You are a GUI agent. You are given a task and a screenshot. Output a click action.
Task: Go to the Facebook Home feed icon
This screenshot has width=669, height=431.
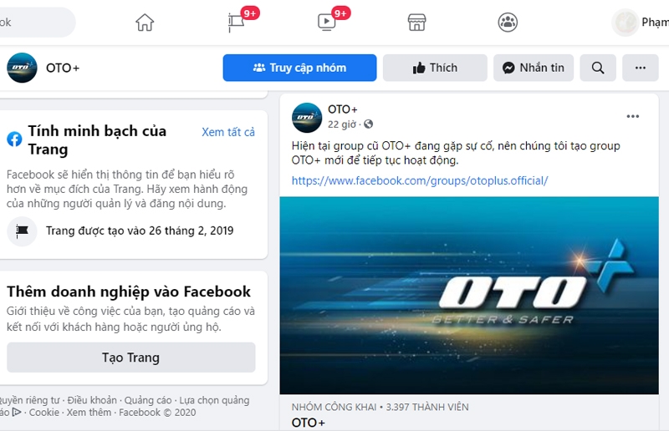(x=145, y=23)
